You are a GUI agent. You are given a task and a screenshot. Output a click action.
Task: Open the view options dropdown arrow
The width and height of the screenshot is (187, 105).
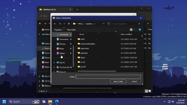coord(134,30)
